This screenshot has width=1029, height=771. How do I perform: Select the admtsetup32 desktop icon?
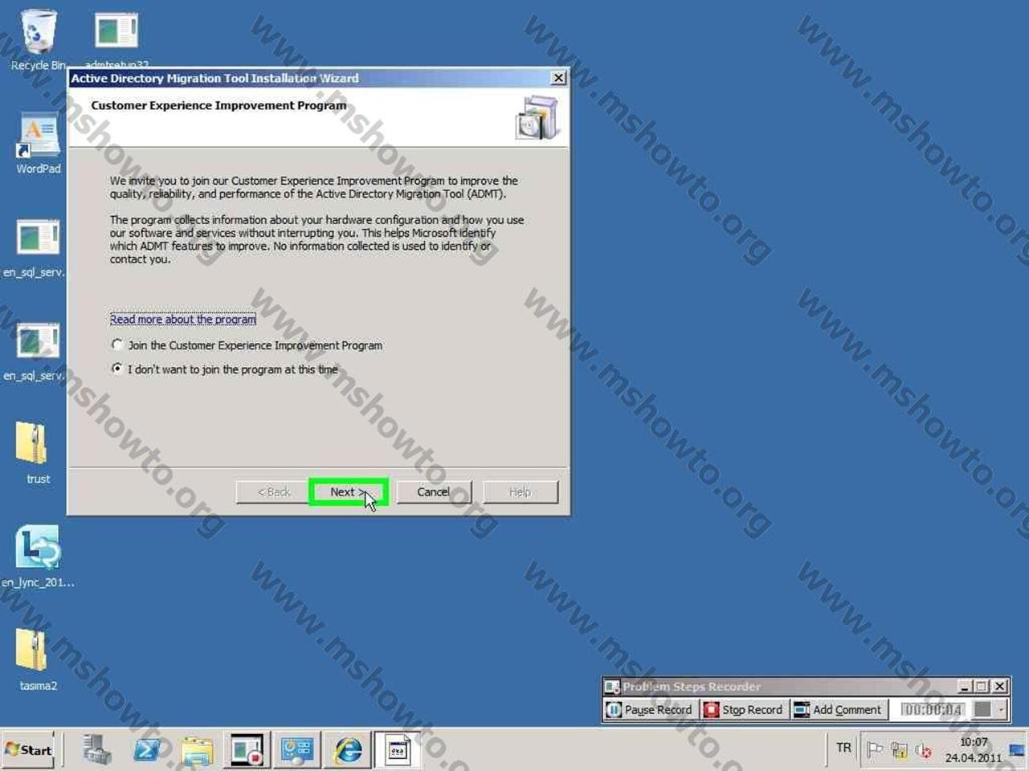[116, 39]
